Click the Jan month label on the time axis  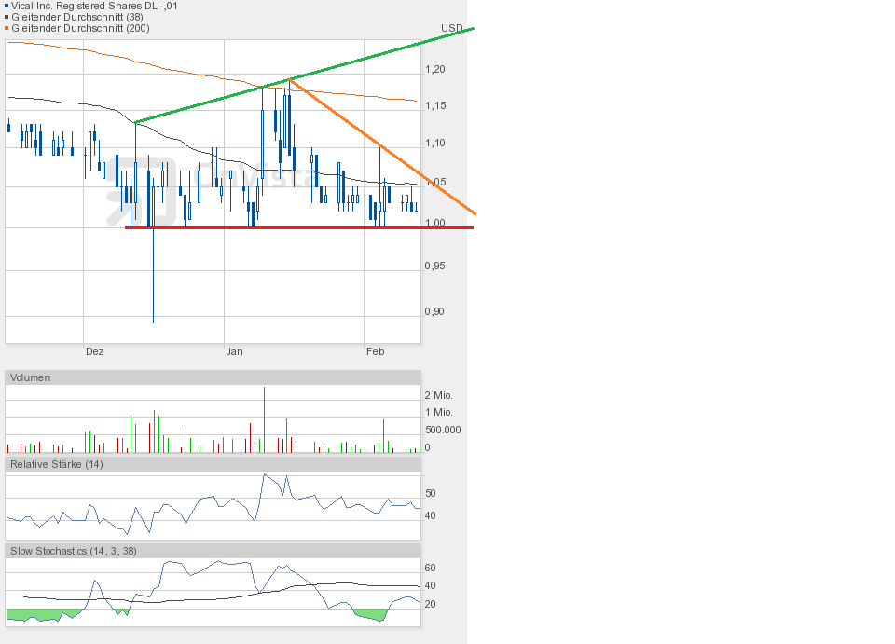point(234,351)
